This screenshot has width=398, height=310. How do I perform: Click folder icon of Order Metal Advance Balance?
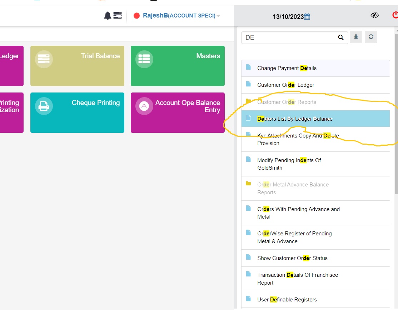[248, 183]
